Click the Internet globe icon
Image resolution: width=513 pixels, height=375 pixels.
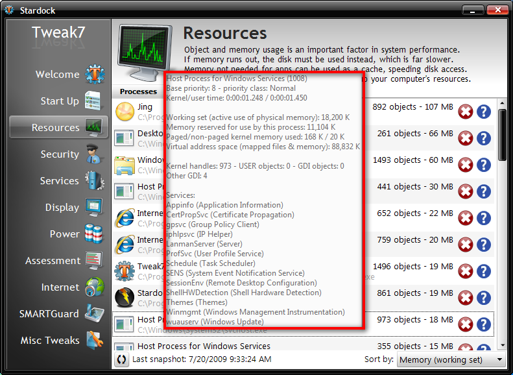95,287
